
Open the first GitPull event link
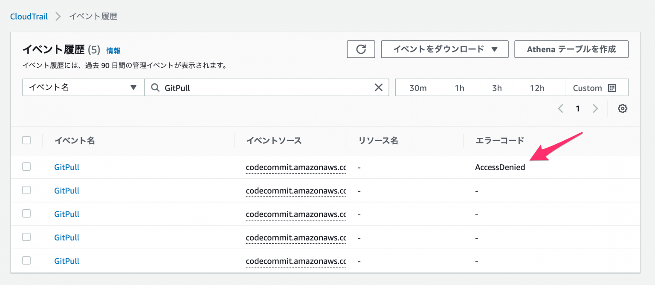67,167
